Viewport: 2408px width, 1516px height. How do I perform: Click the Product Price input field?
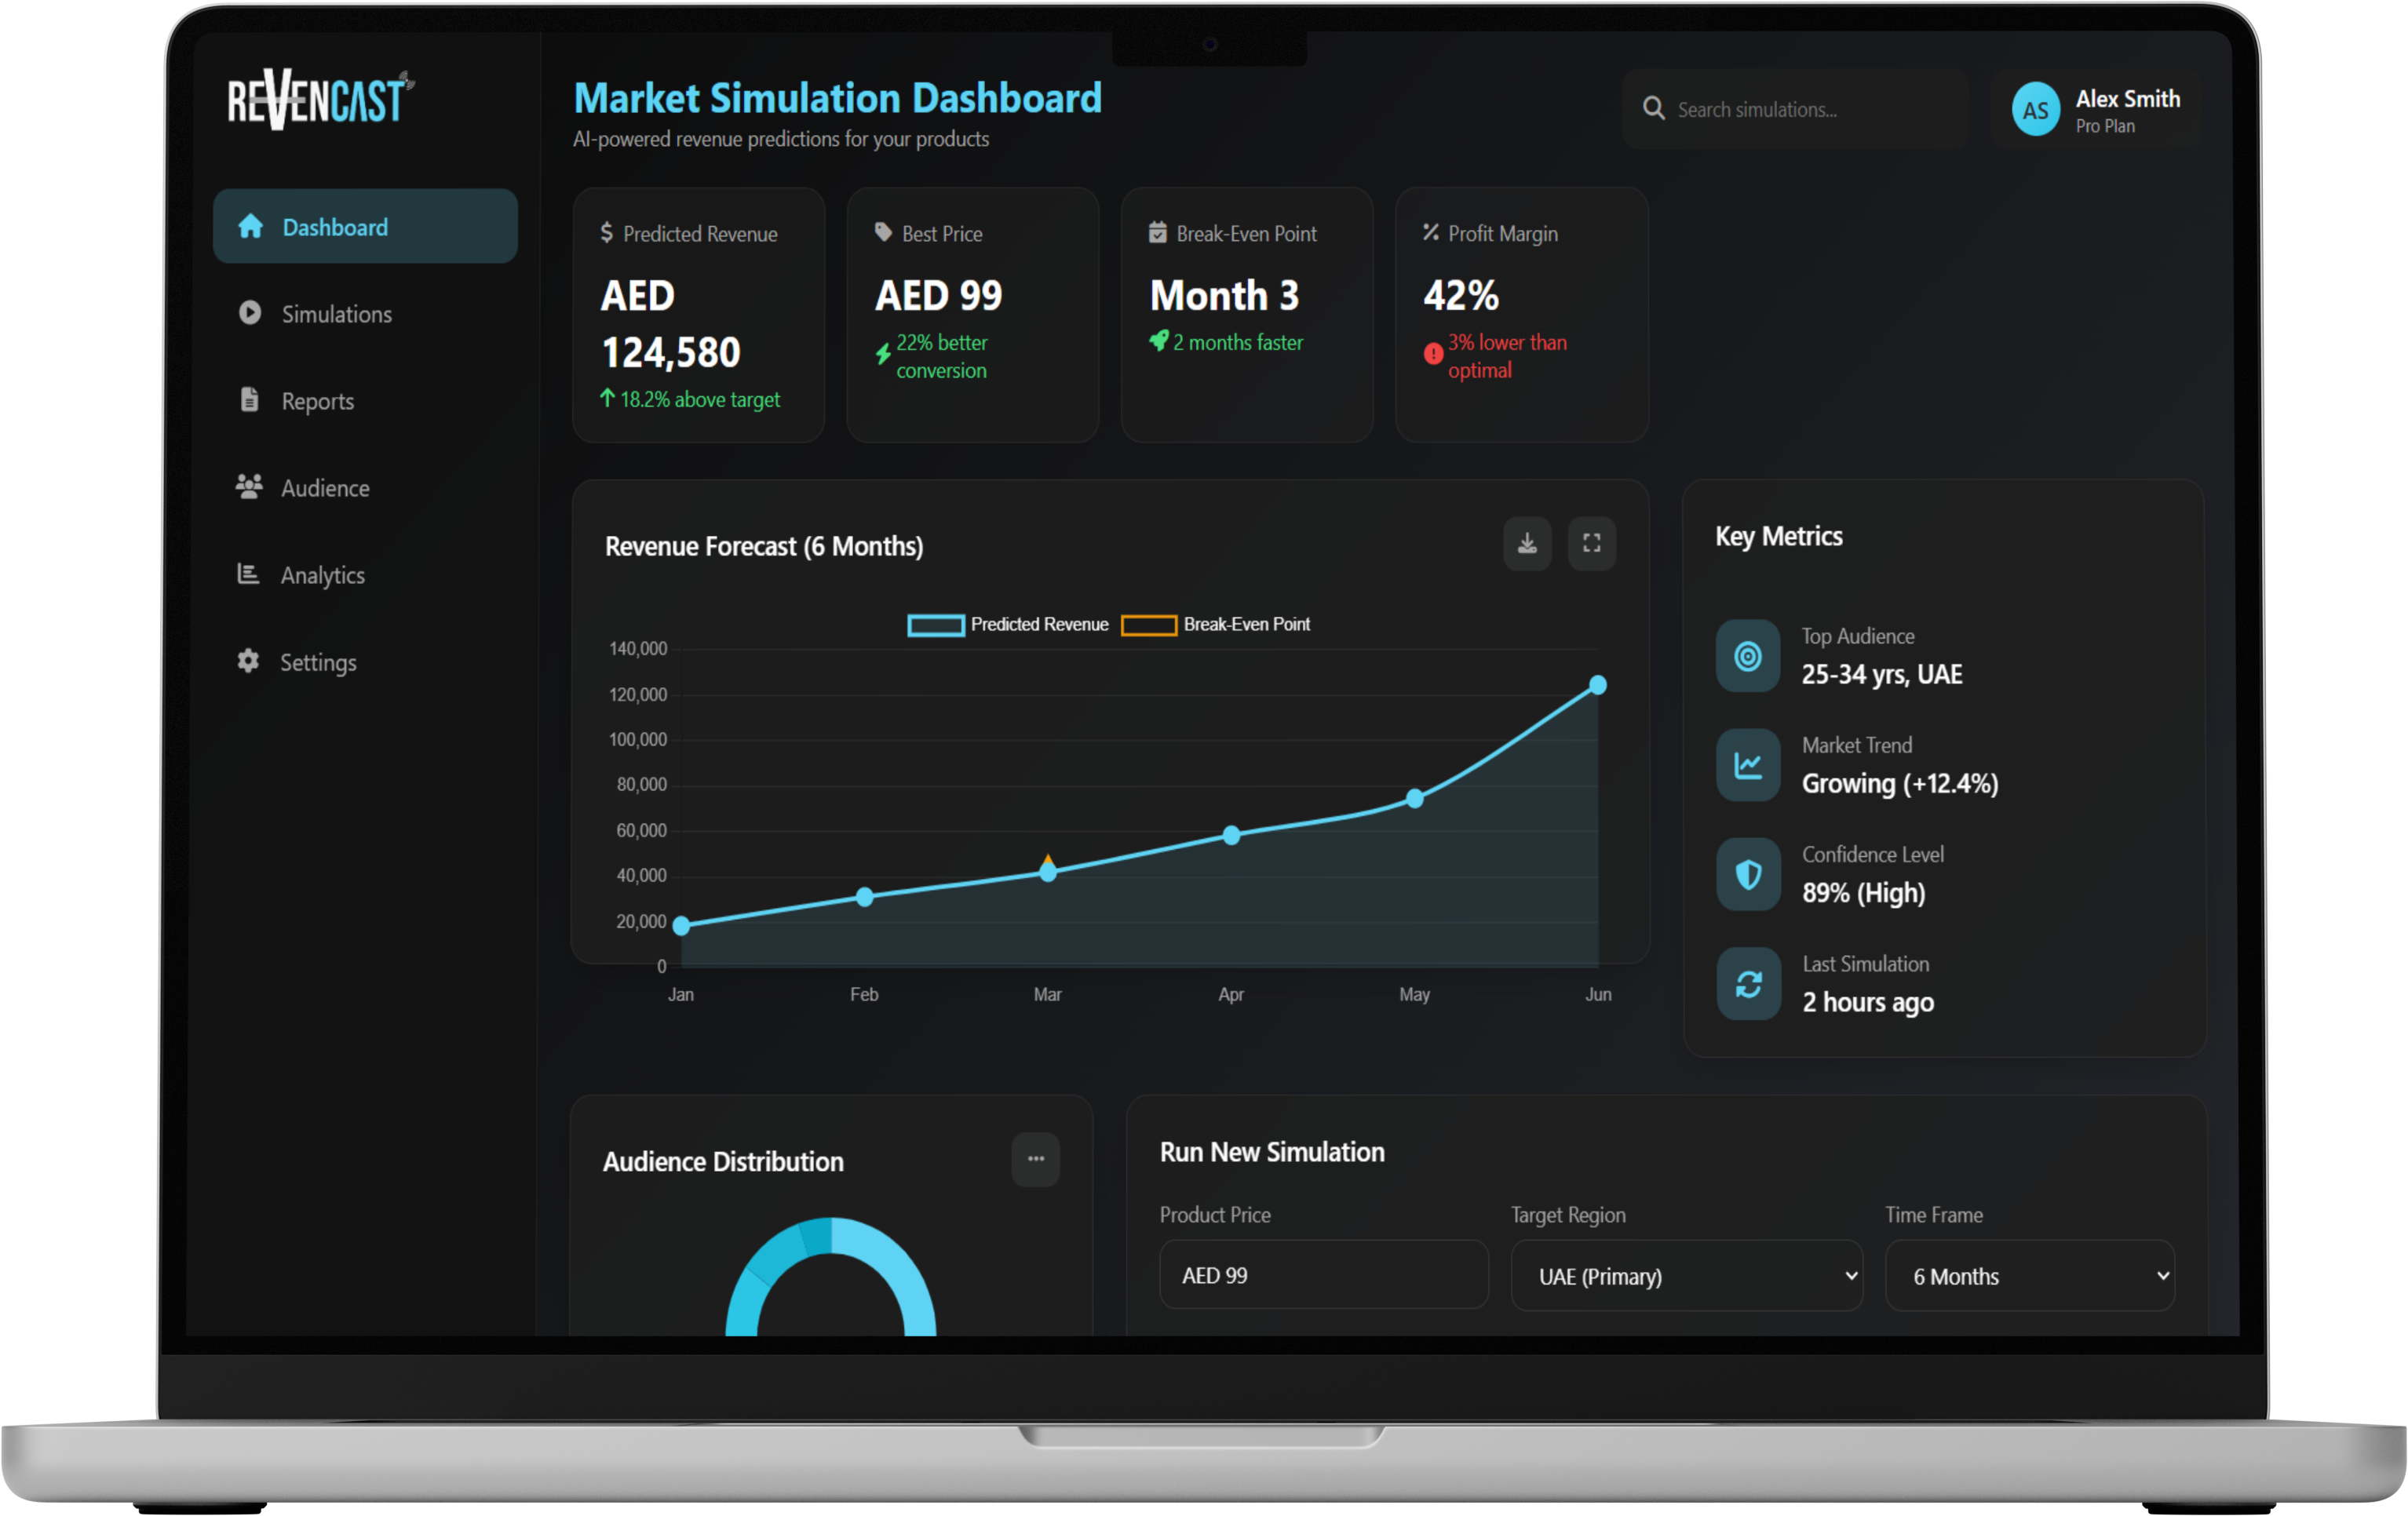[x=1323, y=1275]
